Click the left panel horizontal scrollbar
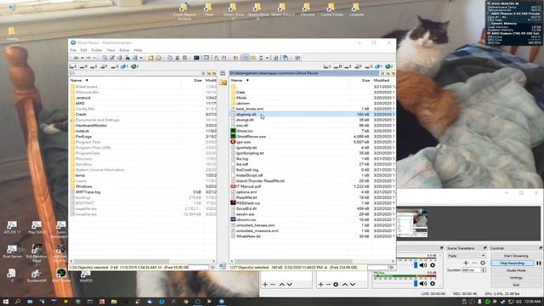 [122, 261]
